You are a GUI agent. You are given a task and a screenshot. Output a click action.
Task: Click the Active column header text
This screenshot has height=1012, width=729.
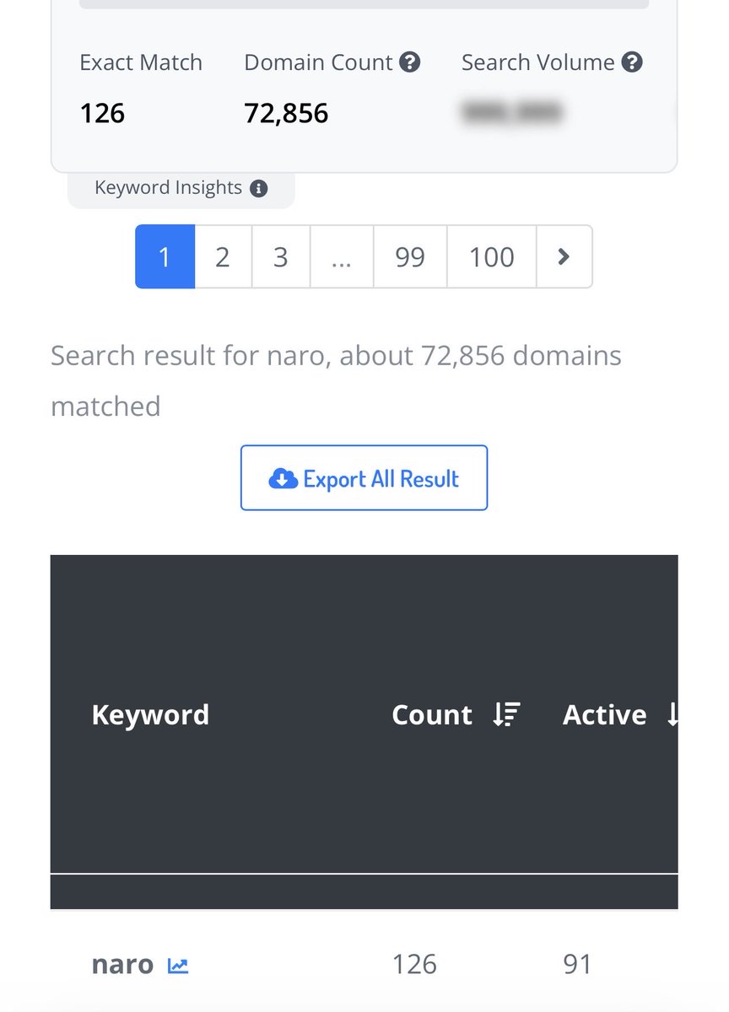click(x=604, y=715)
